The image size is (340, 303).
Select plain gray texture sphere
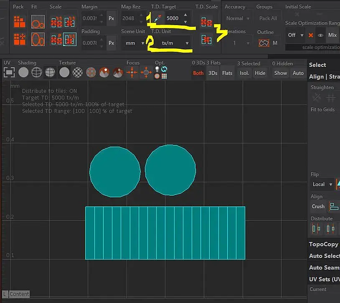(x=64, y=72)
